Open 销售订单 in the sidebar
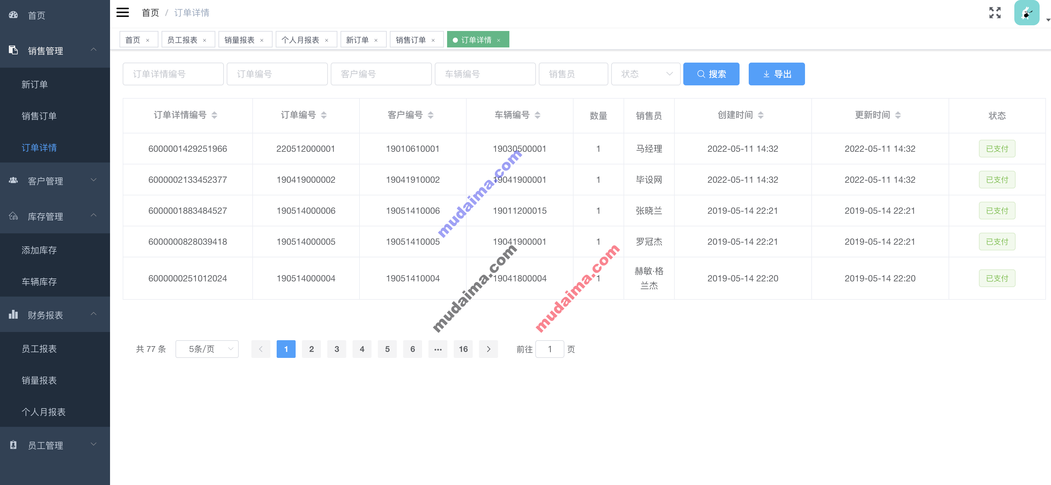The image size is (1051, 485). click(x=55, y=116)
